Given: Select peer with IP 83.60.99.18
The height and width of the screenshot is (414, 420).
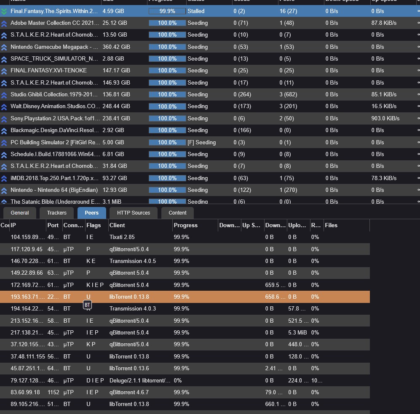Looking at the screenshot, I should click(x=25, y=393).
